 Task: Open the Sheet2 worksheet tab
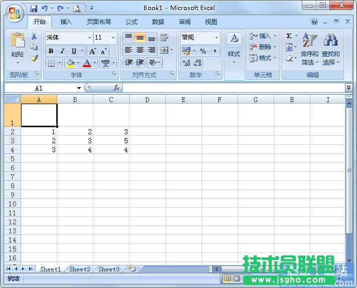pos(79,269)
